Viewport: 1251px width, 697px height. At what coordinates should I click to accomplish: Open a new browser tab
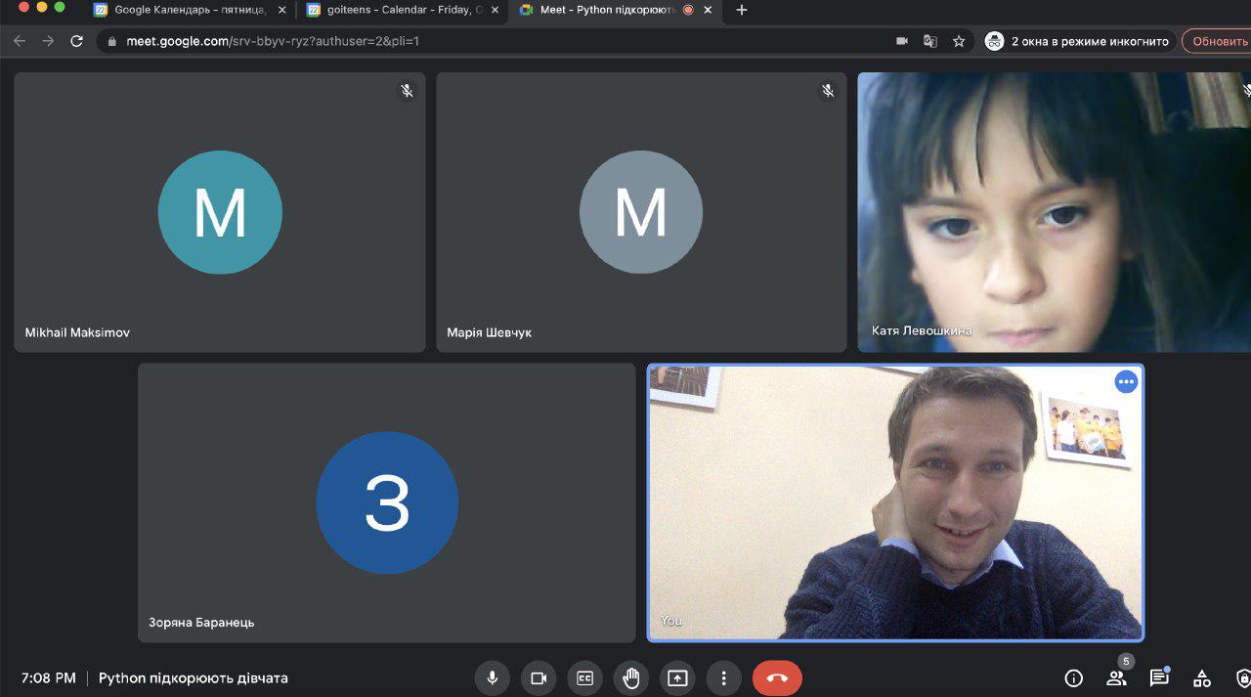[741, 10]
